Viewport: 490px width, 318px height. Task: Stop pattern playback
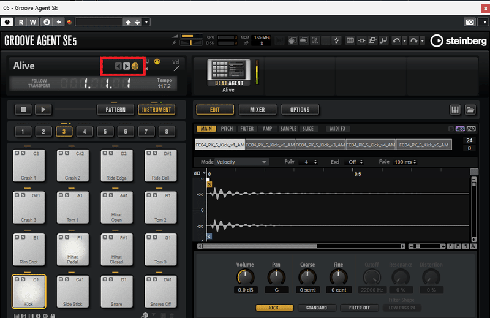pyautogui.click(x=23, y=110)
